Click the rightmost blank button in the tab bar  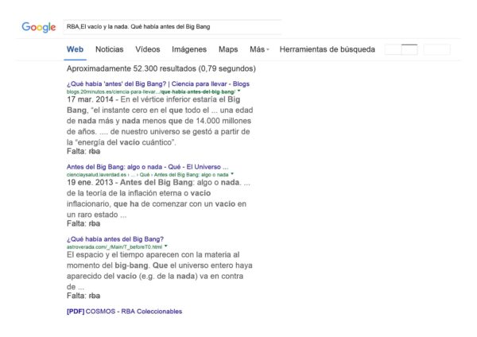tap(436, 49)
